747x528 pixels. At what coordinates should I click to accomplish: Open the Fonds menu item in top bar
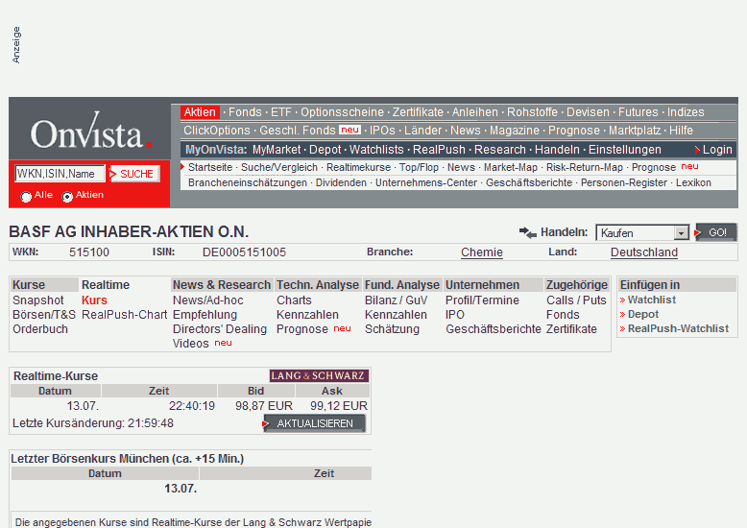tap(245, 112)
